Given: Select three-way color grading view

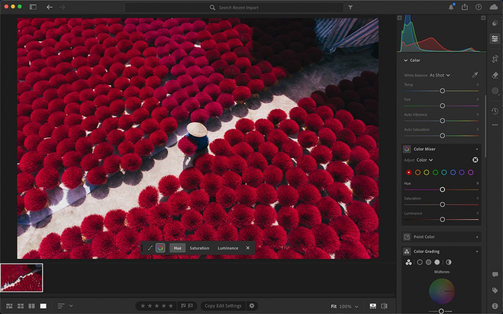Looking at the screenshot, I should click(x=408, y=262).
